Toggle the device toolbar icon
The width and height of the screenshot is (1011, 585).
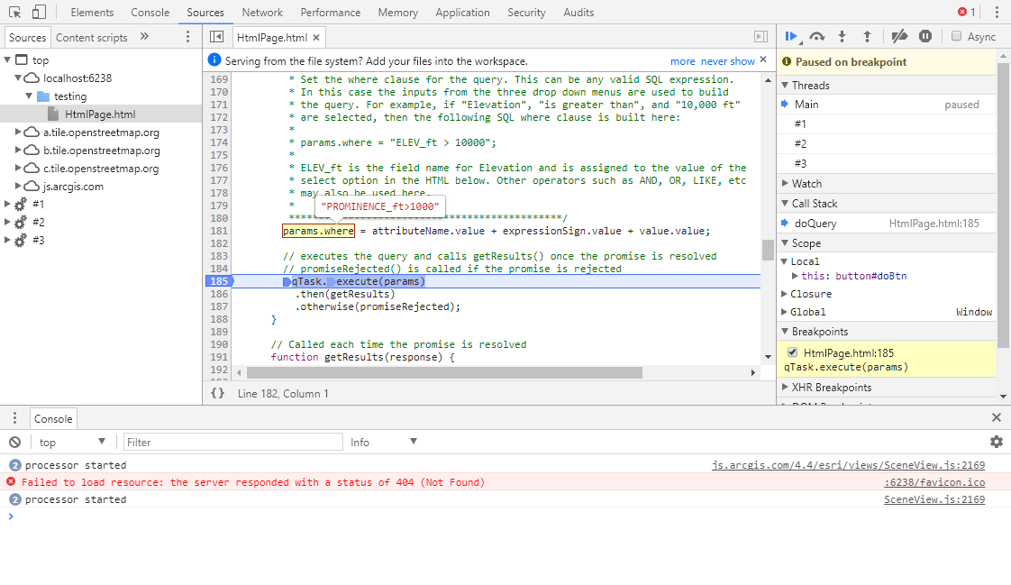pyautogui.click(x=40, y=13)
